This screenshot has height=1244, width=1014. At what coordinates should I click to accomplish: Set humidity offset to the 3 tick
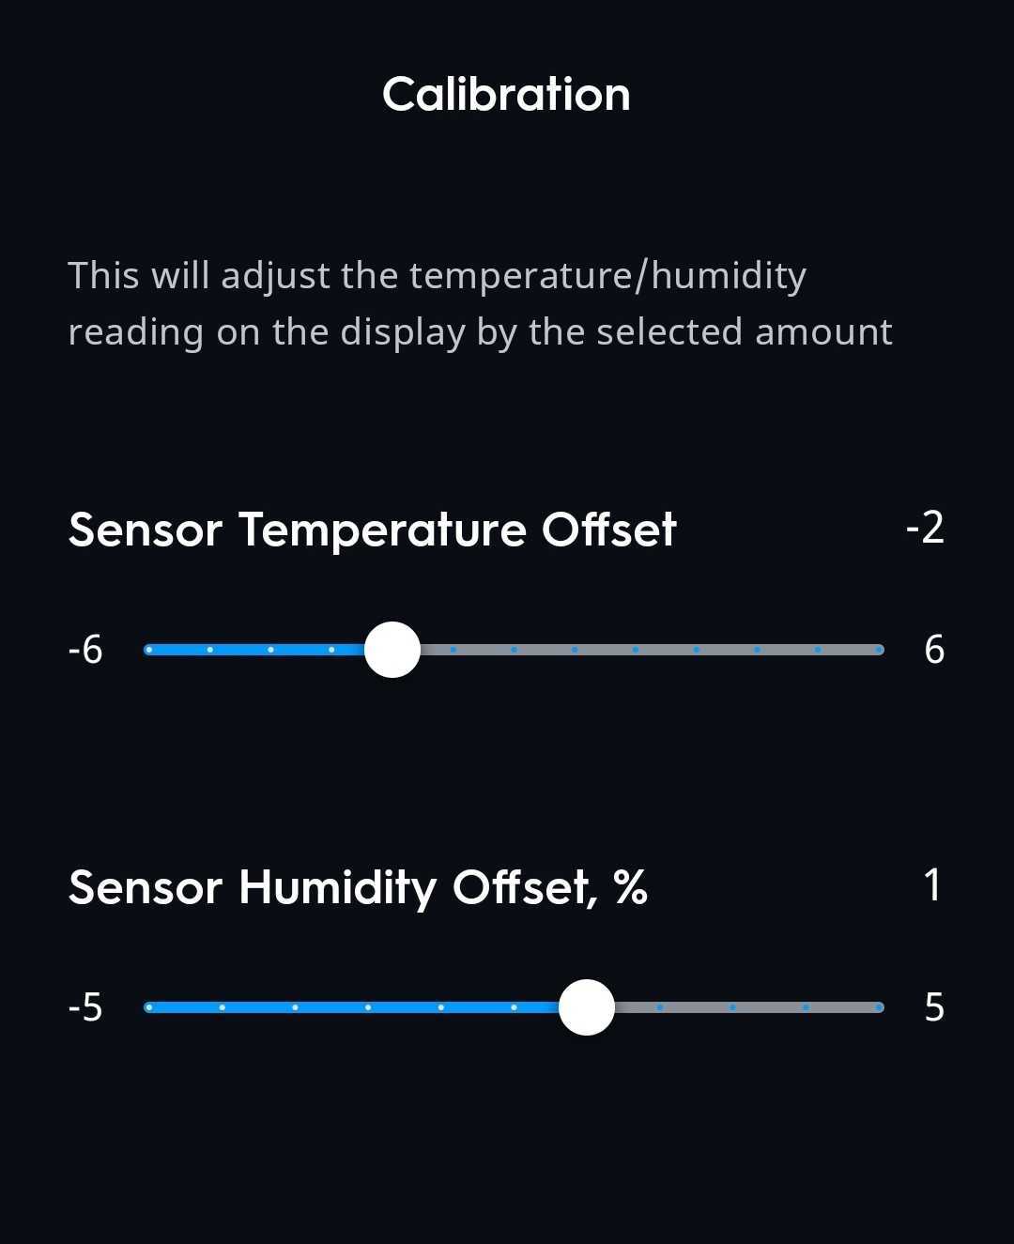pyautogui.click(x=732, y=1007)
